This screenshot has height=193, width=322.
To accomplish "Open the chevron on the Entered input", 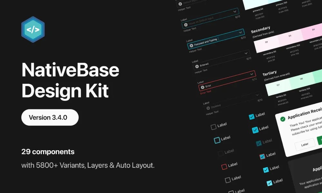I will click(x=246, y=53).
